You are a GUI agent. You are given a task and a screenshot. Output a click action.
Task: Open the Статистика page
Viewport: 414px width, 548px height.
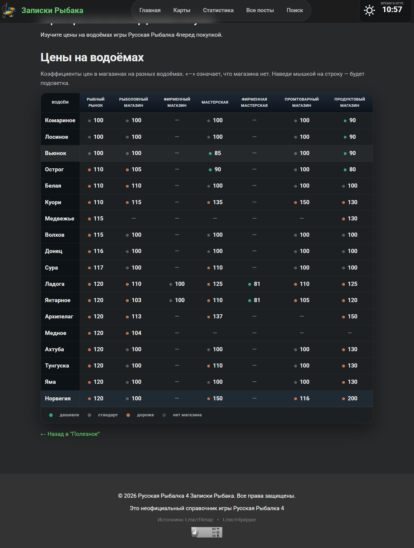[218, 10]
